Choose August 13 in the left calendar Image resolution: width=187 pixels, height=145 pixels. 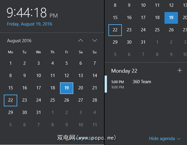tap(81, 76)
